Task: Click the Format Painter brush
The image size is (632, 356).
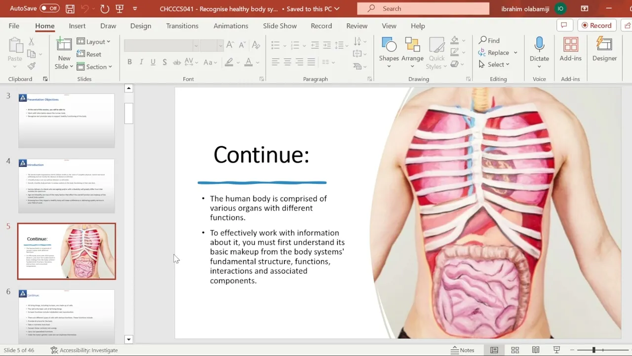Action: tap(32, 66)
